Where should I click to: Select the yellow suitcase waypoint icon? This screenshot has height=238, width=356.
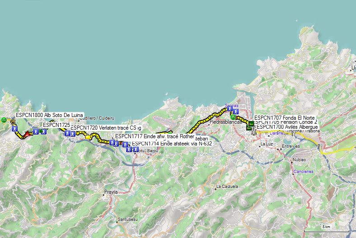coord(88,136)
